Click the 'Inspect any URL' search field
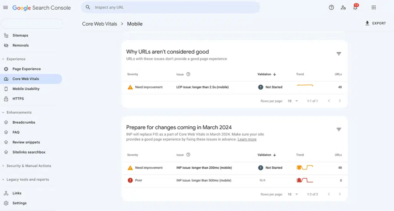The height and width of the screenshot is (211, 394). pos(170,7)
